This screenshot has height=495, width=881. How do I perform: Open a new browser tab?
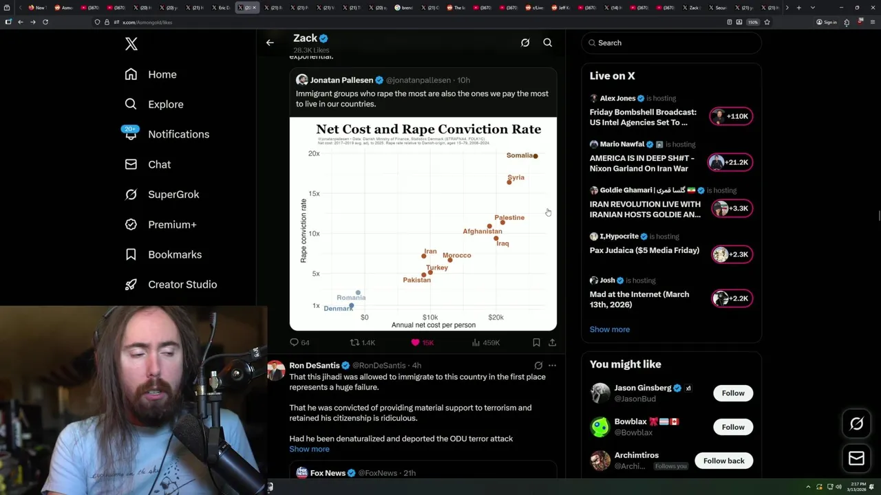pyautogui.click(x=798, y=8)
